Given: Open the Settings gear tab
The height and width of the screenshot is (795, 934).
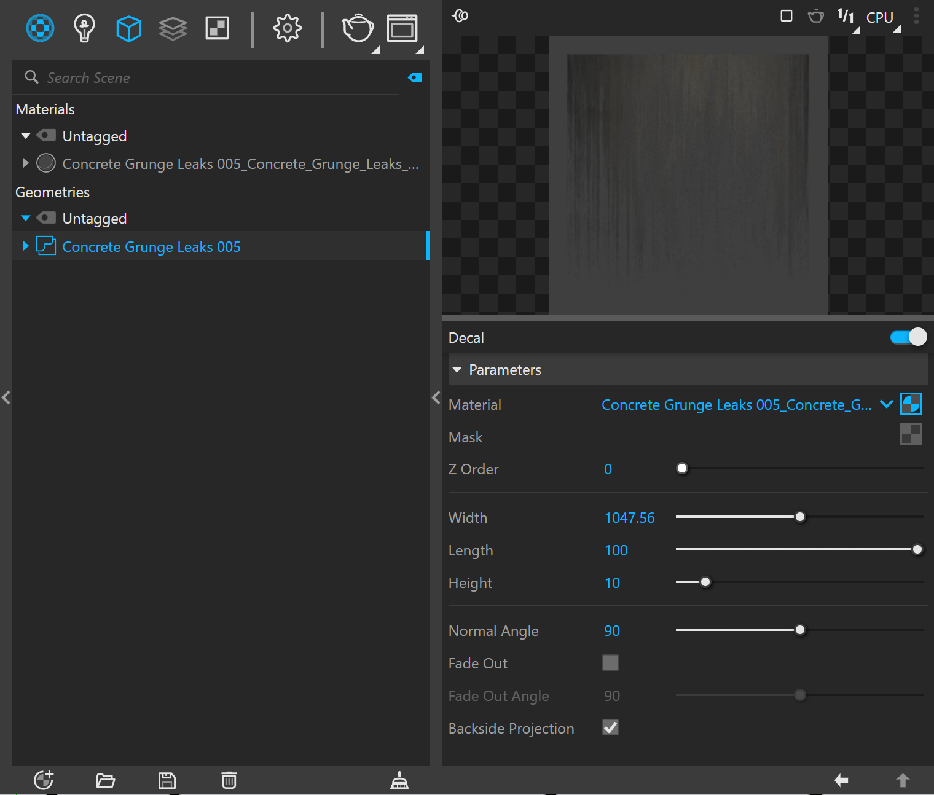Looking at the screenshot, I should click(x=288, y=28).
